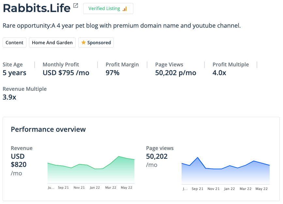The height and width of the screenshot is (204, 283).
Task: Open the external link icon beside Rabbits.Life
Action: (x=76, y=6)
